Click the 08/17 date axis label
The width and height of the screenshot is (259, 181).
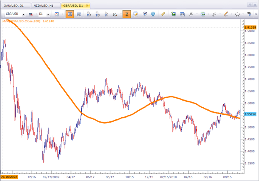110,177
